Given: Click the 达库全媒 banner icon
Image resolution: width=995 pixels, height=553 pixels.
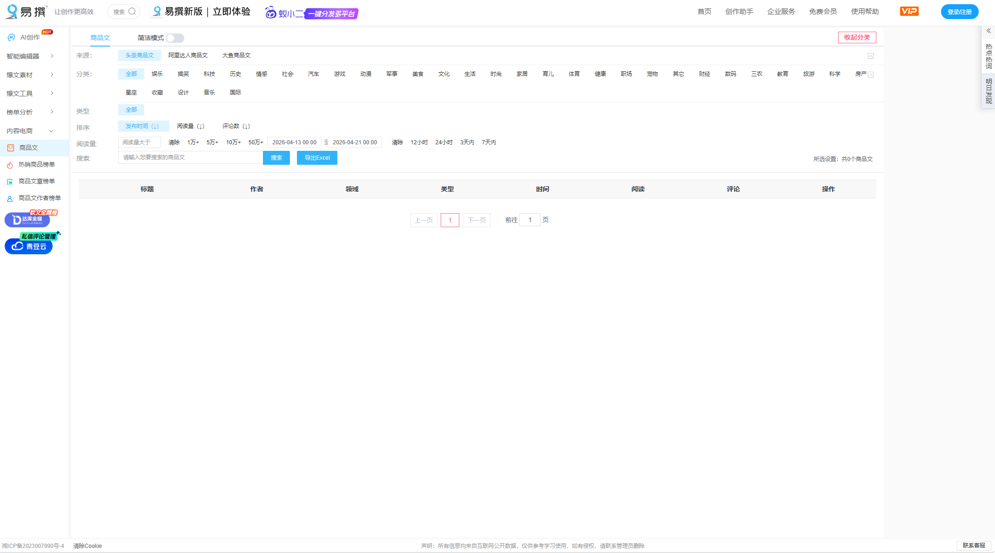Looking at the screenshot, I should coord(27,219).
